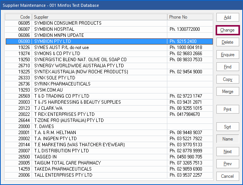This screenshot has height=185, width=243.
Task: Click phone number Ph. 0450 980 705
Action: pos(186,157)
